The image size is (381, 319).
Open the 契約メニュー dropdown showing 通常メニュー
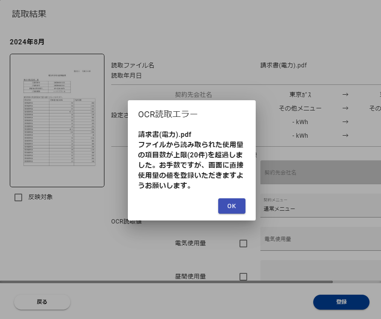[320, 206]
